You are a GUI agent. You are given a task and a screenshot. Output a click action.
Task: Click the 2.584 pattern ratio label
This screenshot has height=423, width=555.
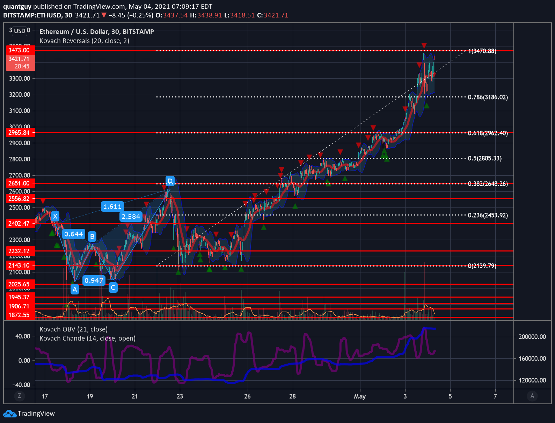[x=131, y=217]
